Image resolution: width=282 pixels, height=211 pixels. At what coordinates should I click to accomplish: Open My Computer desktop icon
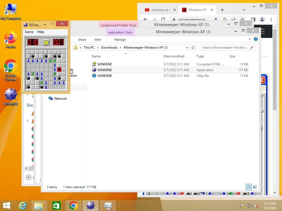(11, 12)
